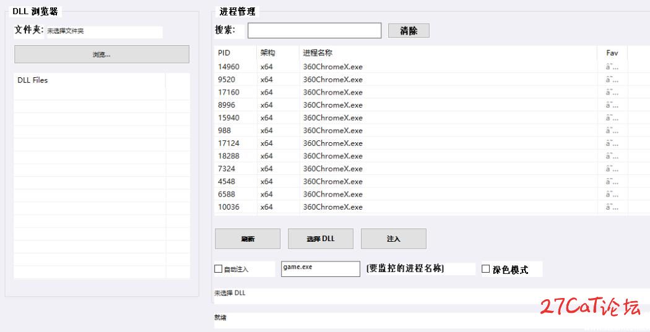The height and width of the screenshot is (332, 650).
Task: Toggle favorite for PID 15940 row
Action: tap(612, 118)
